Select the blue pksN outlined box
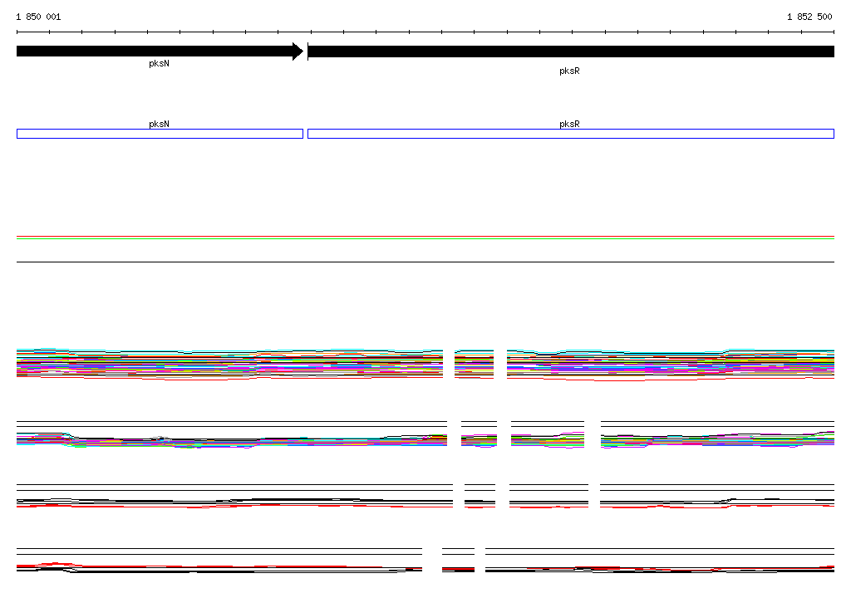Image resolution: width=851 pixels, height=593 pixels. (x=160, y=134)
